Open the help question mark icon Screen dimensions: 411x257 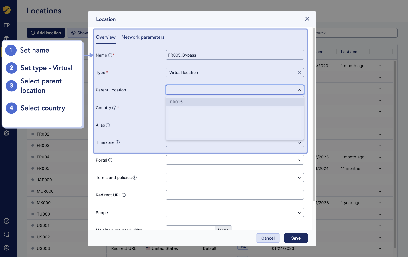(x=7, y=221)
